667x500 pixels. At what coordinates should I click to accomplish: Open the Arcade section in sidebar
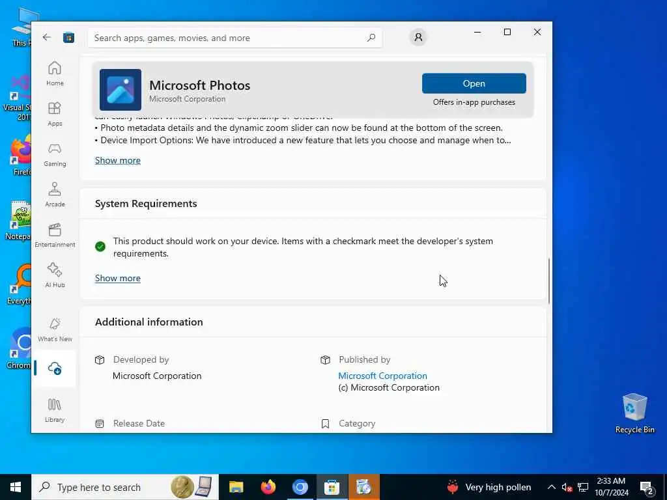point(55,195)
